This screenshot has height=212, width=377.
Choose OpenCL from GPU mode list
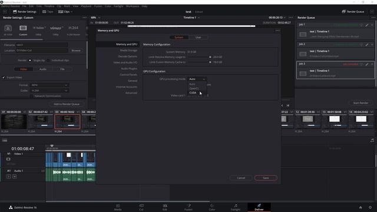[194, 88]
